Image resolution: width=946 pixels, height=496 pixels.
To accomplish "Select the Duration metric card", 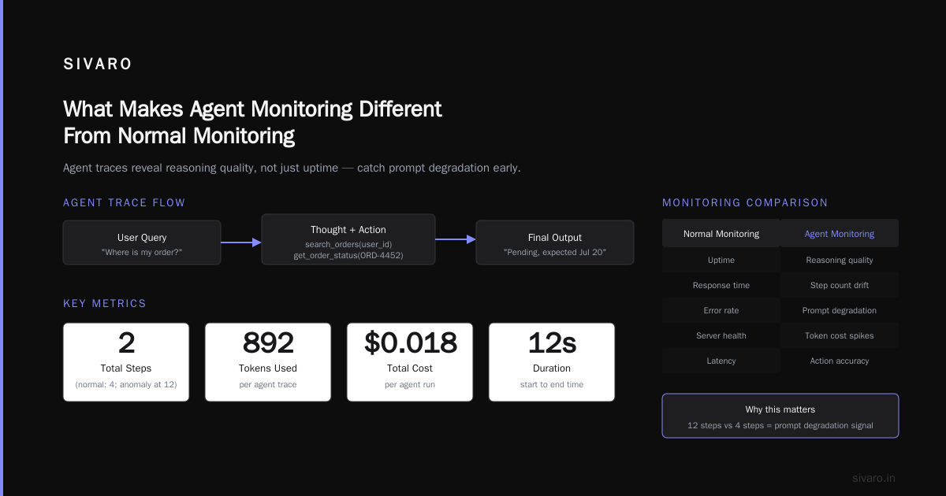I will pos(552,362).
